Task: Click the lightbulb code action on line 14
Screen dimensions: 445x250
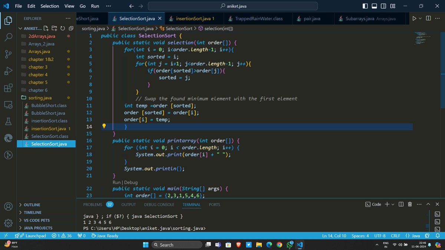Action: tap(104, 126)
